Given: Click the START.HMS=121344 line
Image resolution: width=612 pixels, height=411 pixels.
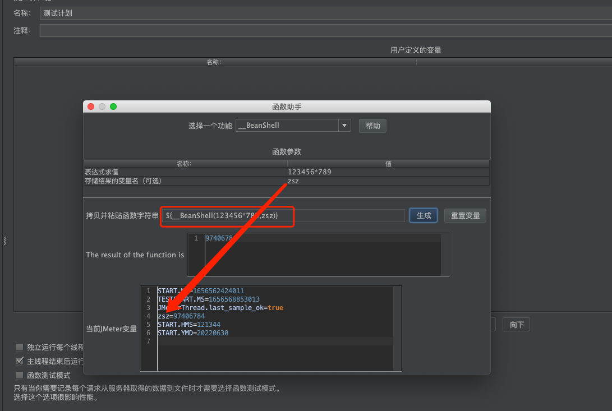Looking at the screenshot, I should click(x=189, y=324).
